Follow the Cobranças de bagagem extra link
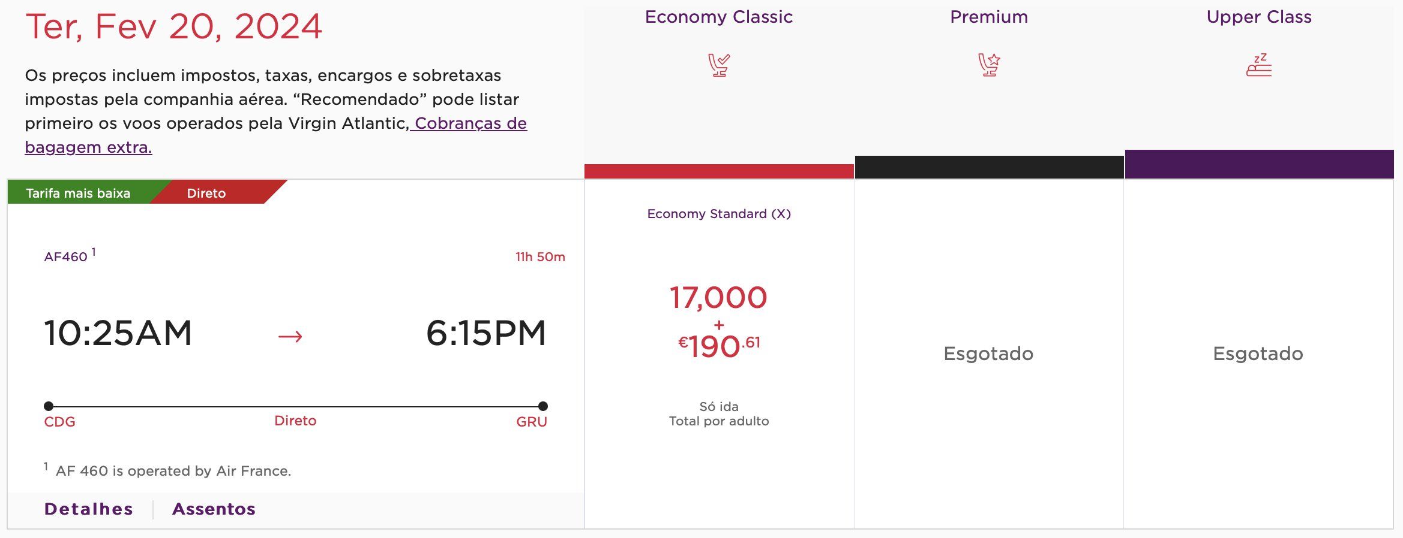The height and width of the screenshot is (538, 1403). (276, 135)
